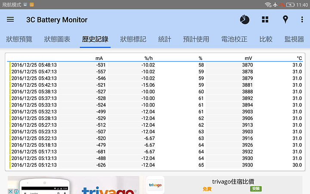Select the row 2016/12/25 05:37:13
This screenshot has width=310, height=194.
click(x=156, y=98)
